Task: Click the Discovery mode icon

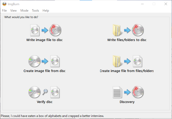Action: coord(128,92)
